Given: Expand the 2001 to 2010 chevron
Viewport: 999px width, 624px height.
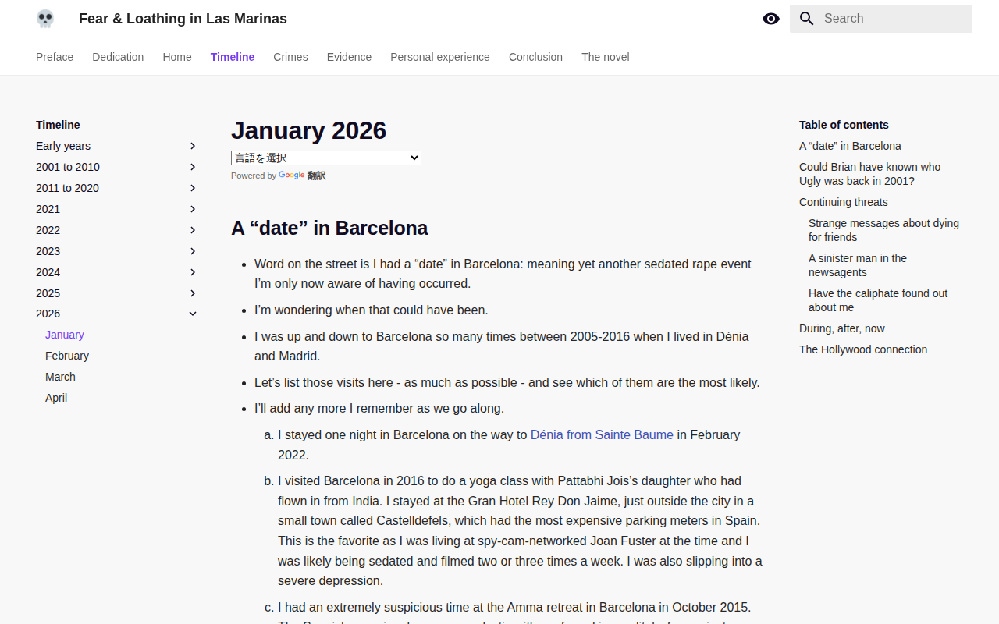Looking at the screenshot, I should pos(193,167).
